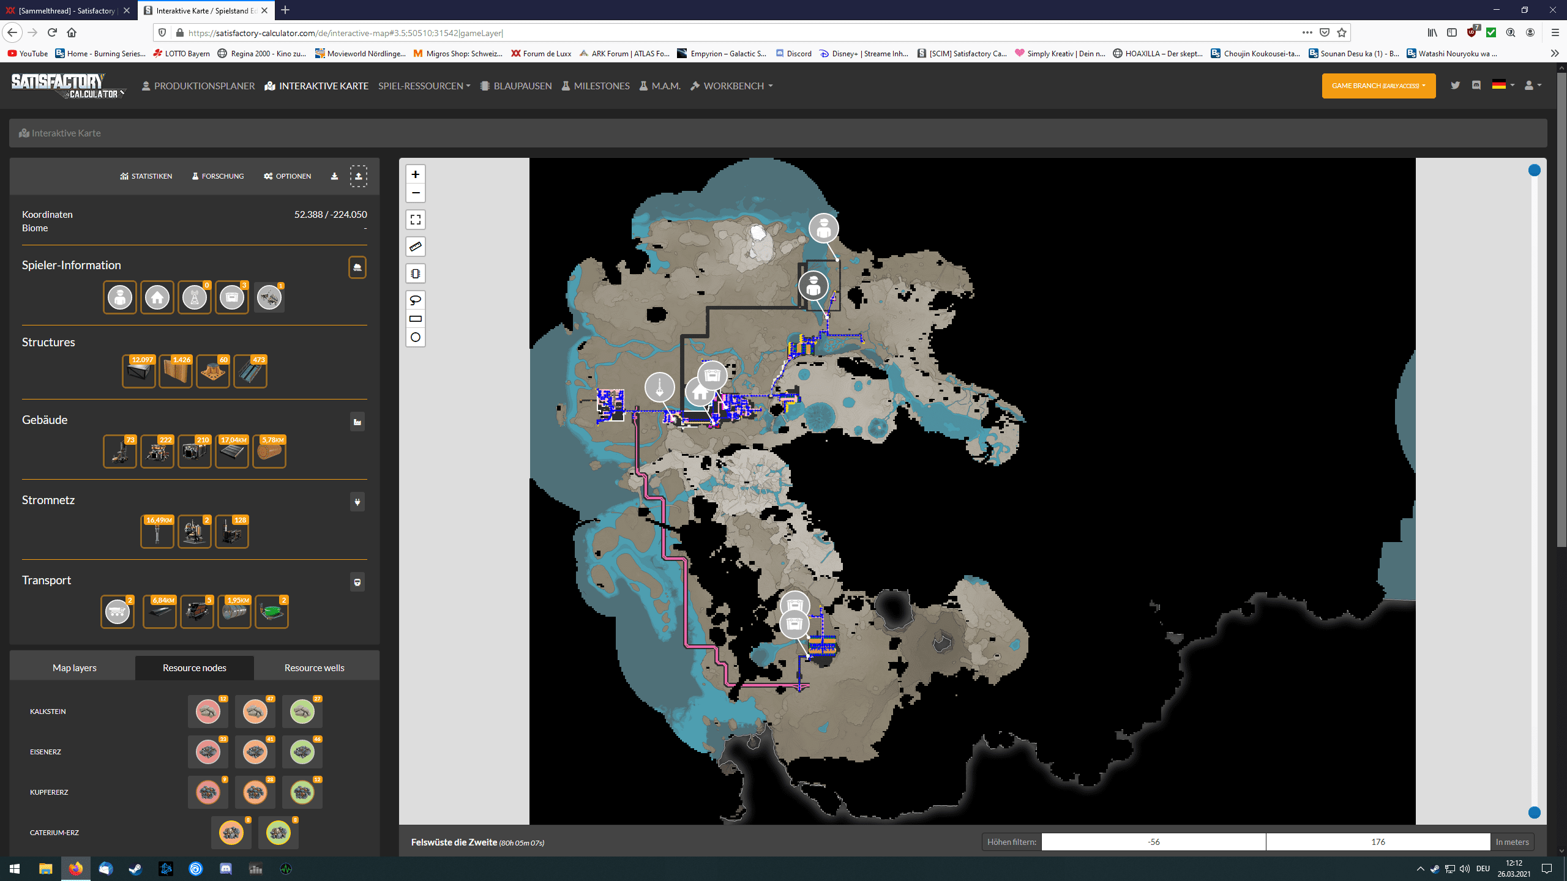Click upper altitude slider handle
The width and height of the screenshot is (1567, 881).
coord(1534,170)
